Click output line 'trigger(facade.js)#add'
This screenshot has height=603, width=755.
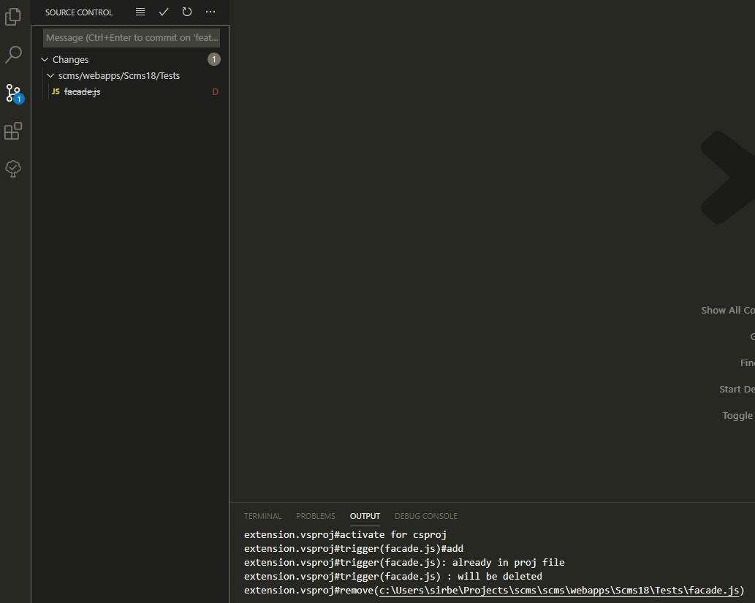click(x=354, y=549)
